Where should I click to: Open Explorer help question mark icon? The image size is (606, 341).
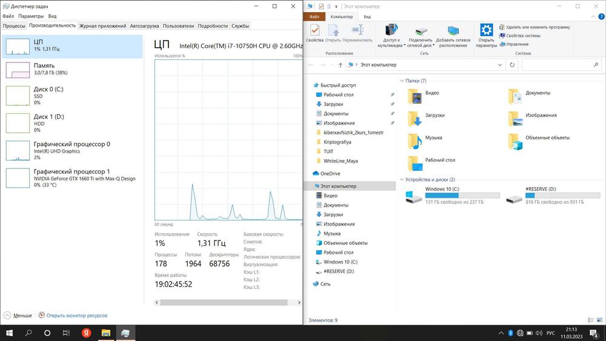point(601,16)
